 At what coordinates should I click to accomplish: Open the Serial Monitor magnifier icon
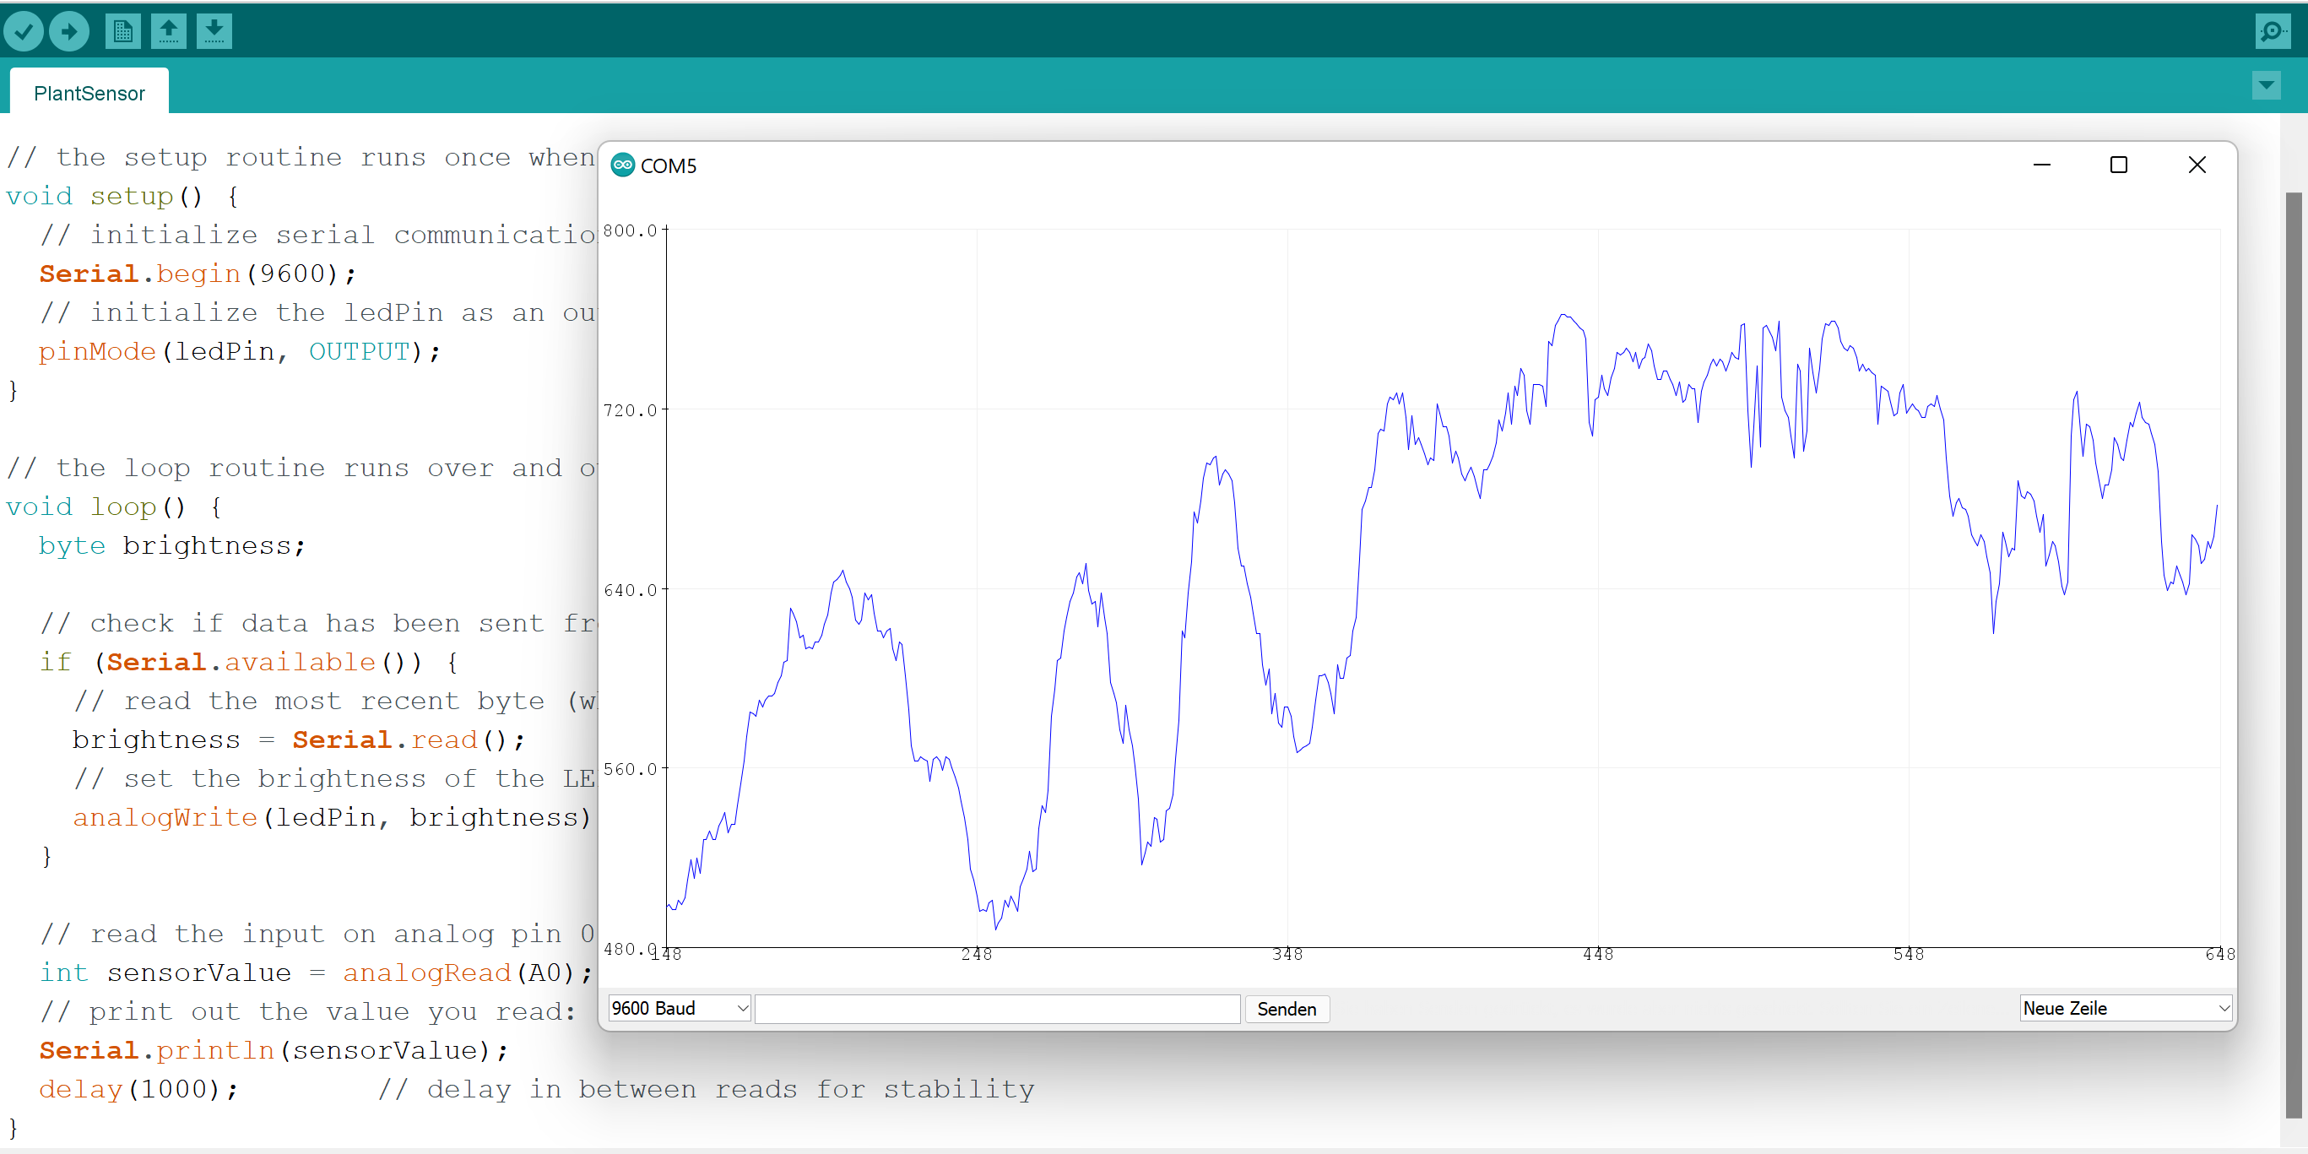2273,31
